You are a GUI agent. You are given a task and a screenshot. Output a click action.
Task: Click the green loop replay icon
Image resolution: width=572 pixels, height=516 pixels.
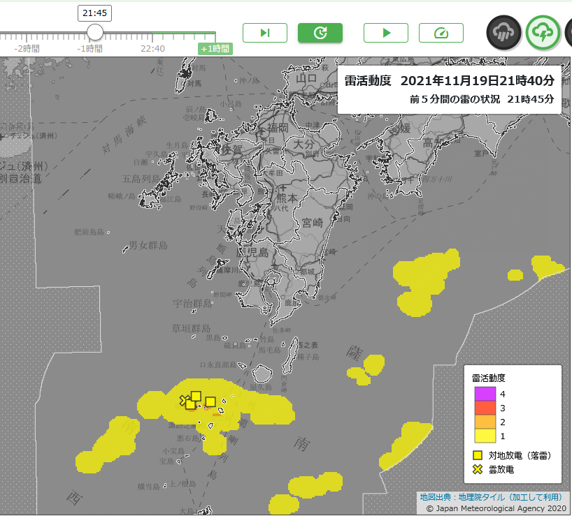pyautogui.click(x=320, y=32)
